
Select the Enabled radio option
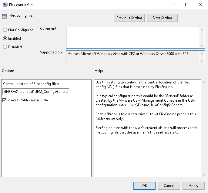5,39
